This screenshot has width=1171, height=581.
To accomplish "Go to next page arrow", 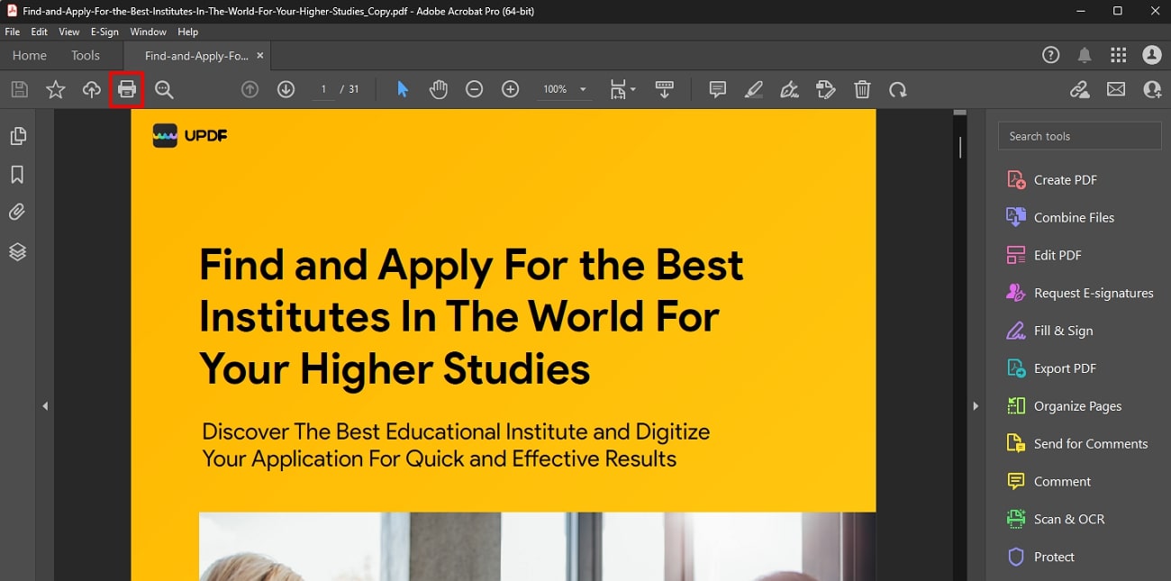I will pos(286,89).
